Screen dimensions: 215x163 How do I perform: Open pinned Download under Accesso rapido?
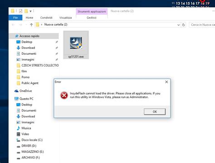coord(28,48)
